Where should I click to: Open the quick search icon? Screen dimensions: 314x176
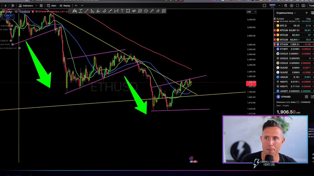(285, 5)
